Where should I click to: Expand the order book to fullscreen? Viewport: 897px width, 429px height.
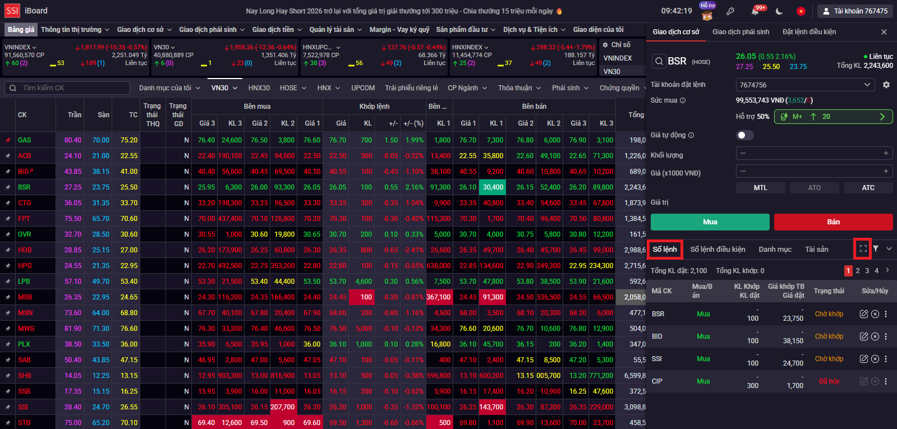pos(863,248)
